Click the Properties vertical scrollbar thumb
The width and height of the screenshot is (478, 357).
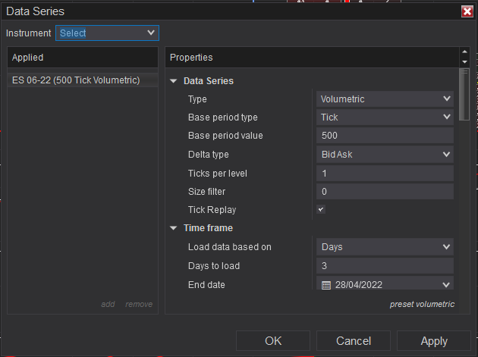click(464, 95)
